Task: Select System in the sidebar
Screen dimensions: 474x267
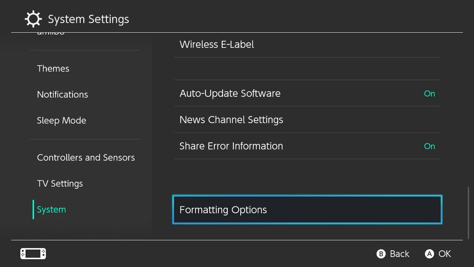Action: click(51, 210)
